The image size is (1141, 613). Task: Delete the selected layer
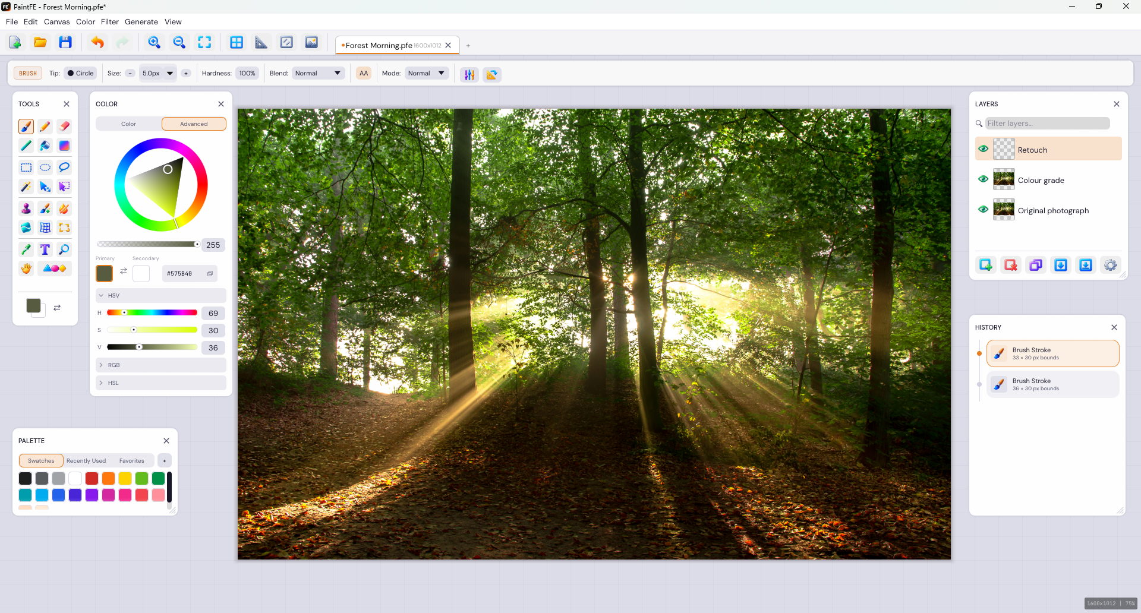tap(1011, 265)
